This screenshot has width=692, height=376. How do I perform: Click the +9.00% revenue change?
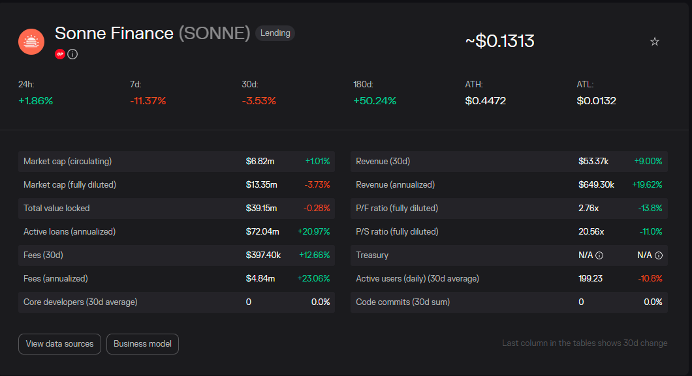click(x=648, y=161)
